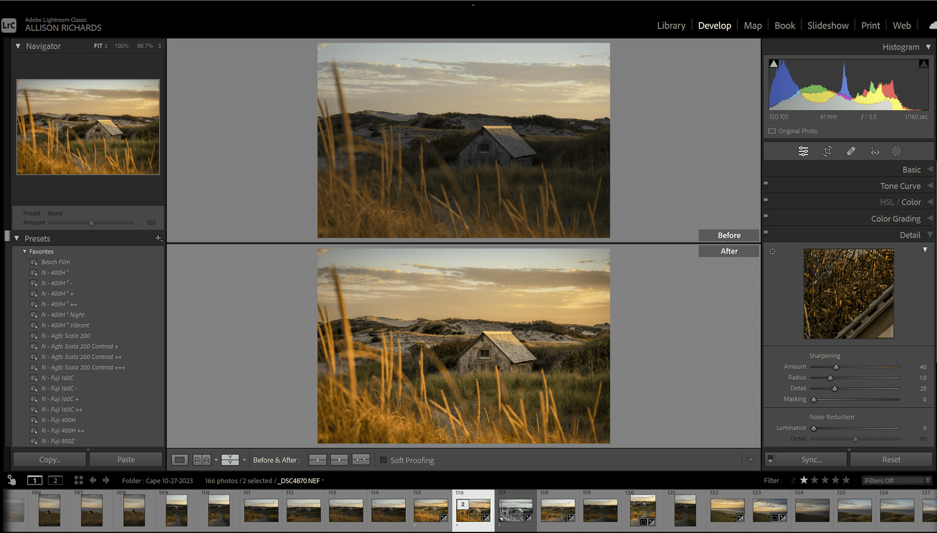Screen dimensions: 937x533
Task: Copy Before settings to After
Action: (x=317, y=460)
